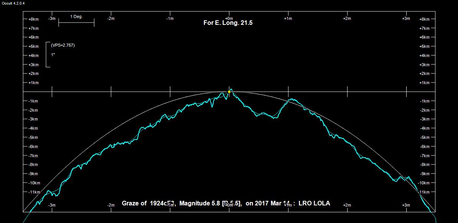This screenshot has height=223, width=458.
Task: Click the '-3m' label on top axis
Action: 52,18
